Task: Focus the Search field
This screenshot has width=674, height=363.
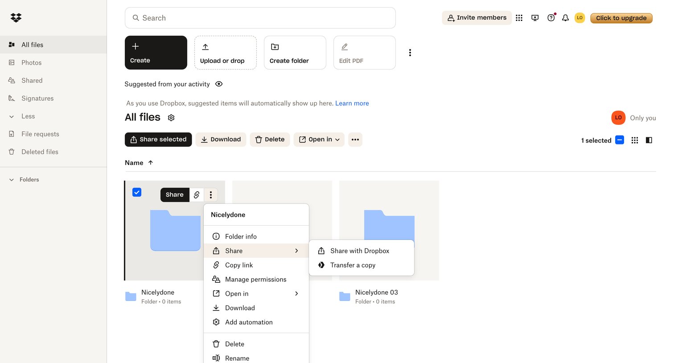Action: click(260, 18)
